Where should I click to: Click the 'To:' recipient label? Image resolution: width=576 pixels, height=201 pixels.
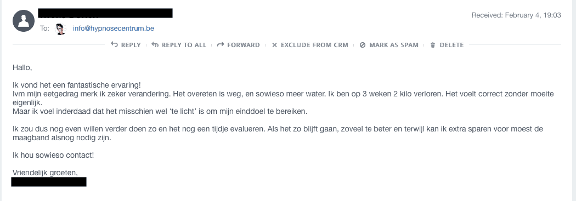[44, 28]
